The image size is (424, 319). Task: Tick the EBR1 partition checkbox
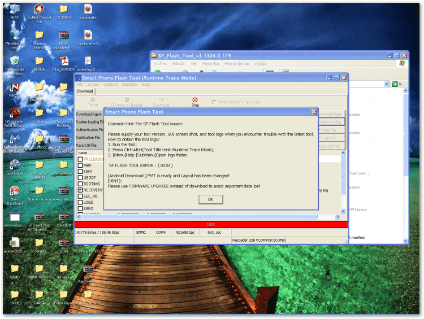pos(80,172)
